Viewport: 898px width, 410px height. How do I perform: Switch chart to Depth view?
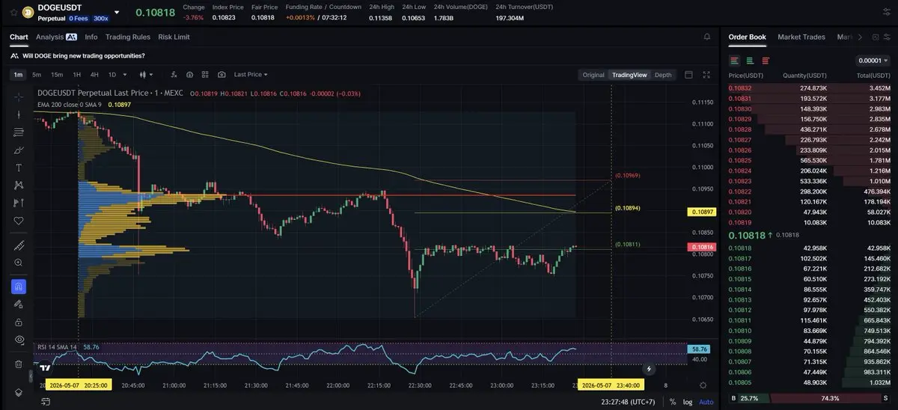click(663, 75)
